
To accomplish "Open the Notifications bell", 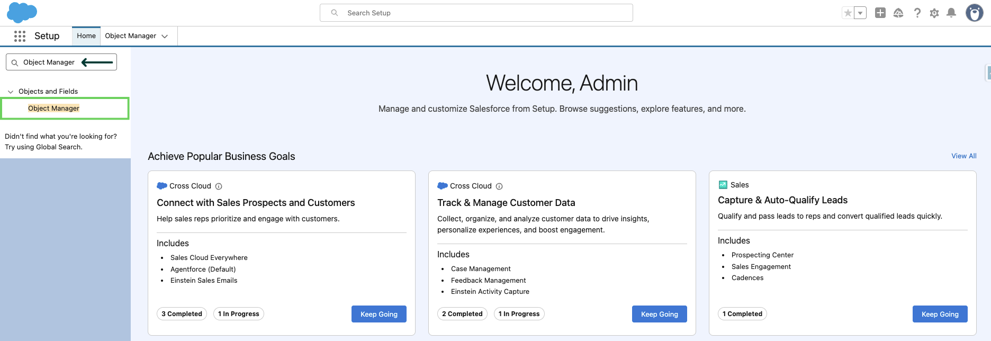I will click(951, 13).
